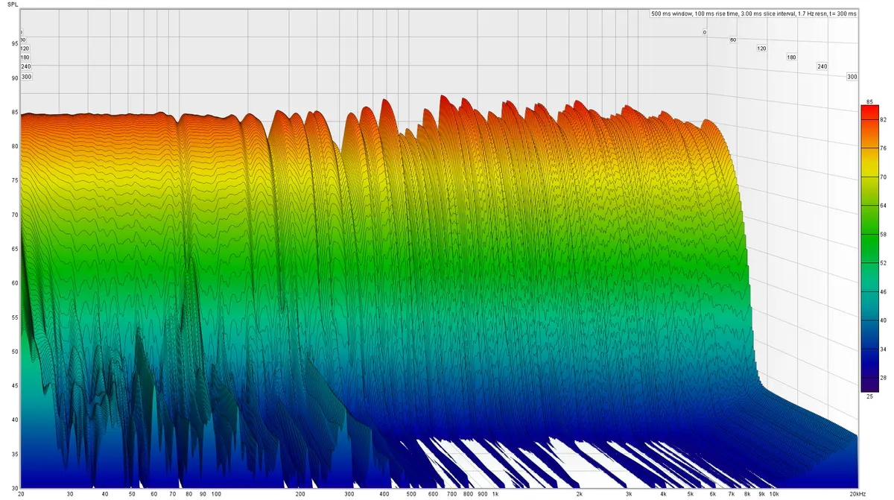Click the "1k" frequency axis label
The width and height of the screenshot is (894, 500).
[x=495, y=494]
